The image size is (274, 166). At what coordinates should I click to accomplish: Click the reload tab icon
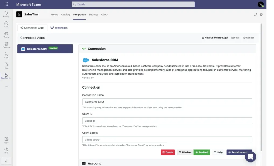[x=255, y=14]
